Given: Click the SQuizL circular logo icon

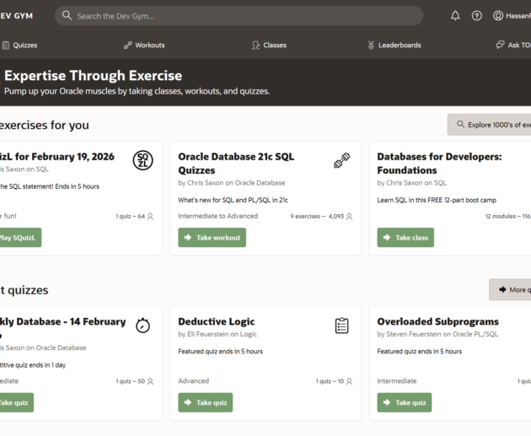Looking at the screenshot, I should 143,160.
